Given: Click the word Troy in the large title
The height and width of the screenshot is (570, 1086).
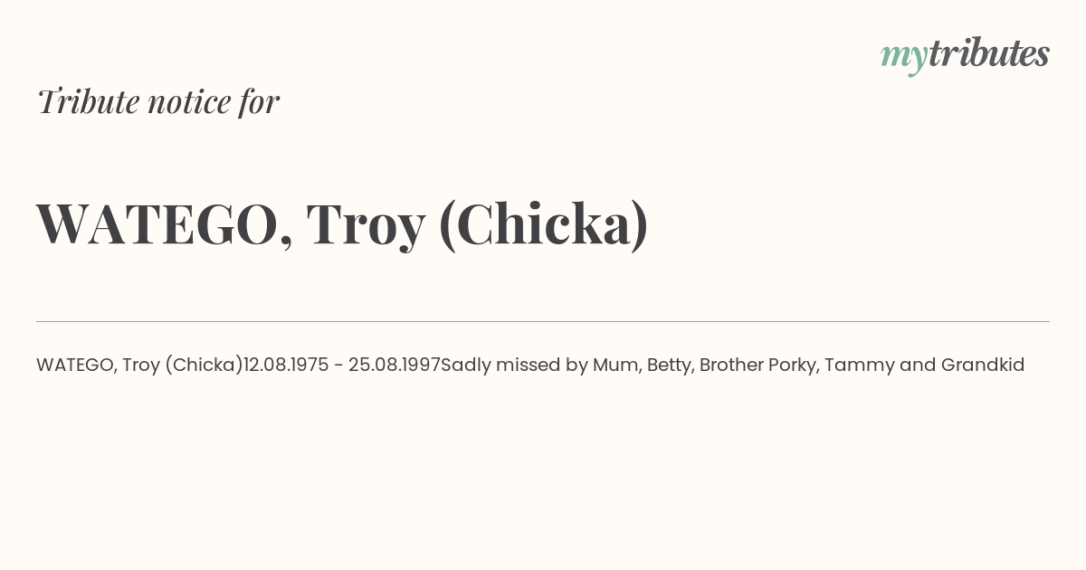Looking at the screenshot, I should point(366,226).
